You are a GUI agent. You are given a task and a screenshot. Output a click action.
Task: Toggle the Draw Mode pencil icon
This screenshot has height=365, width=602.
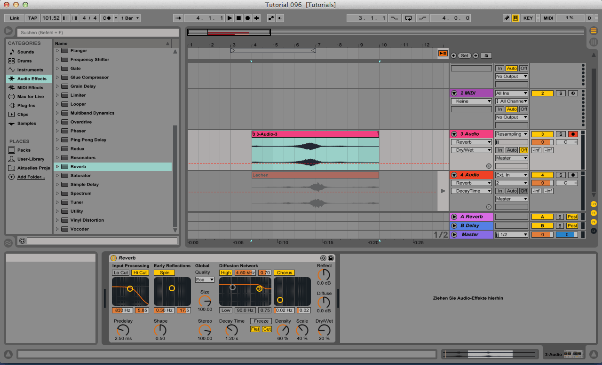click(507, 18)
